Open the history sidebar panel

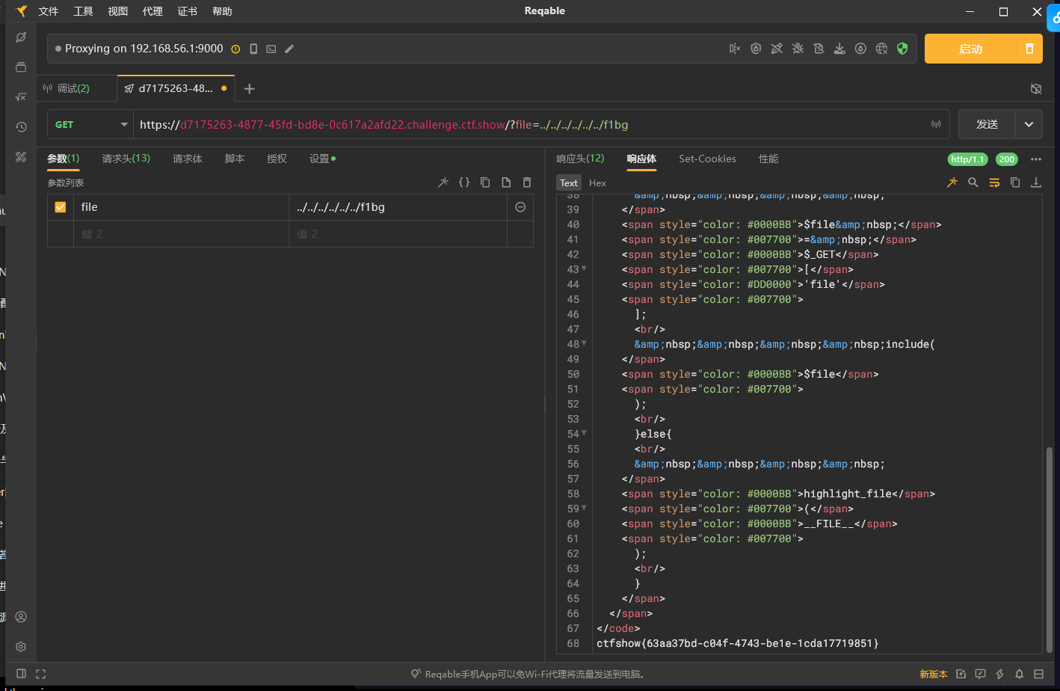tap(21, 127)
